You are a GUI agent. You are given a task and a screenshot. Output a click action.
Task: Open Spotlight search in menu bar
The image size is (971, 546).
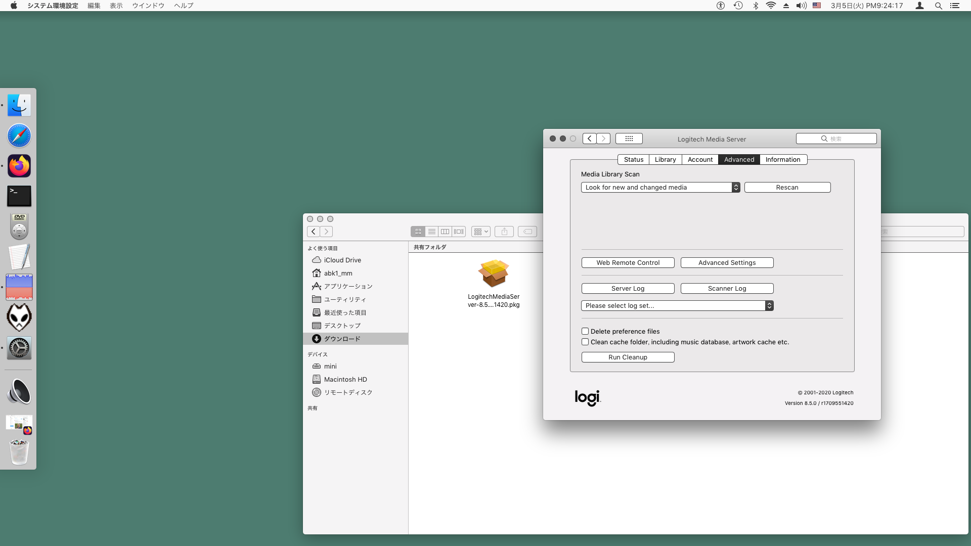click(939, 6)
